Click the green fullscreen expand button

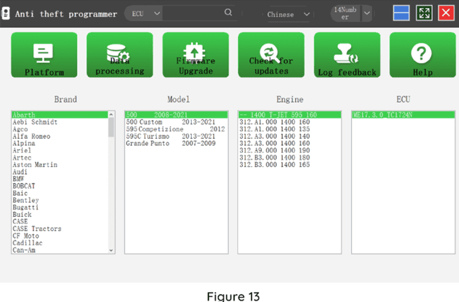pyautogui.click(x=424, y=13)
